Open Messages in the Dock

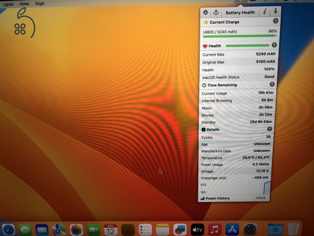pyautogui.click(x=25, y=230)
